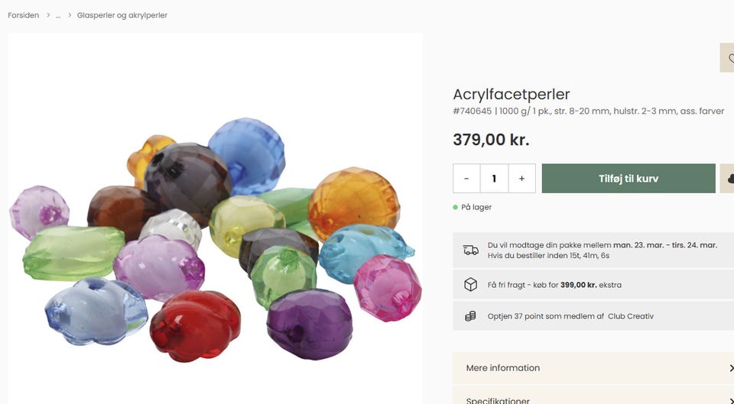734x404 pixels.
Task: Click the quantity input field
Action: [494, 179]
